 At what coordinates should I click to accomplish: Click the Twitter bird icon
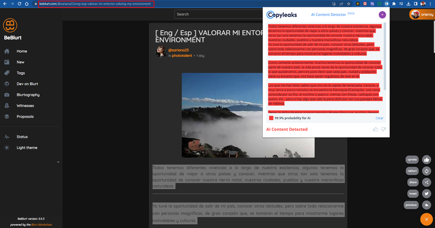coord(427,193)
